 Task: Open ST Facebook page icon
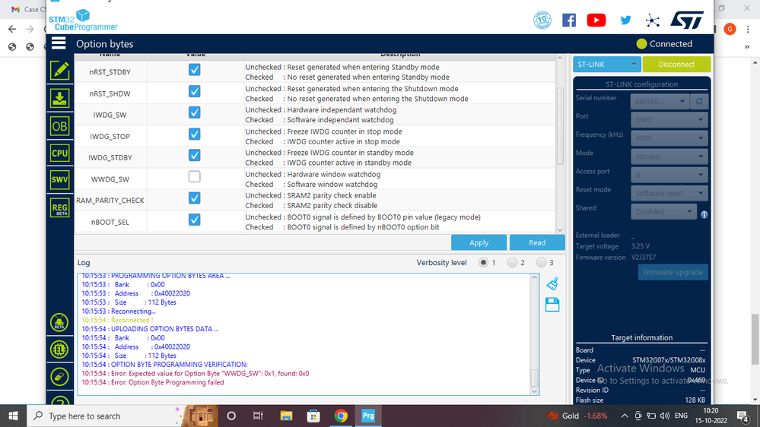tap(569, 21)
